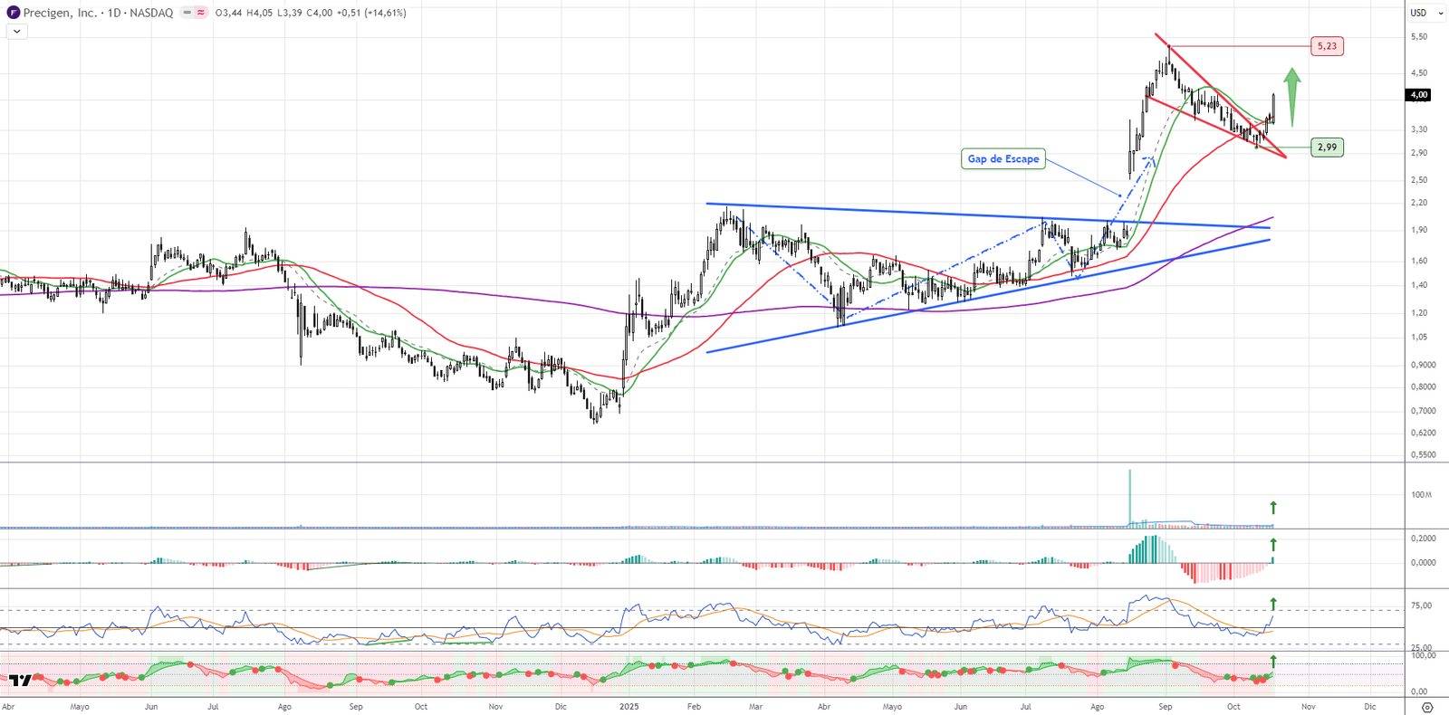Expand the collapsed indicator legend chevron
This screenshot has width=1449, height=715.
(x=16, y=31)
